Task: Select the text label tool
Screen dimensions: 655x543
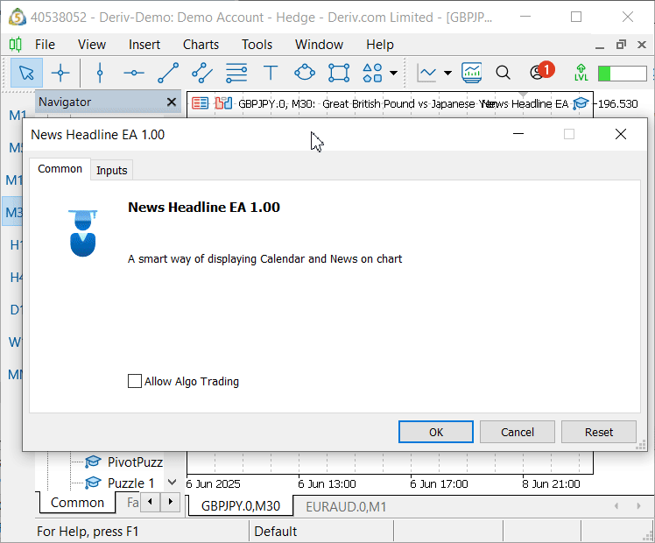Action: point(271,73)
